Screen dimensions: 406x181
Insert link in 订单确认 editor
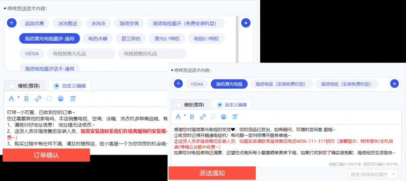click(38, 99)
